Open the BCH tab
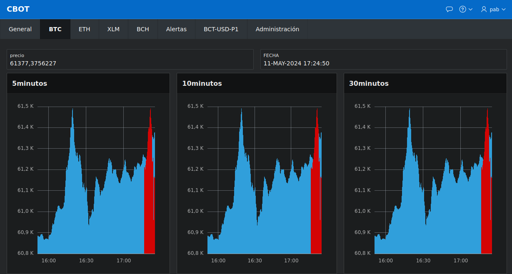The width and height of the screenshot is (512, 274). point(142,29)
